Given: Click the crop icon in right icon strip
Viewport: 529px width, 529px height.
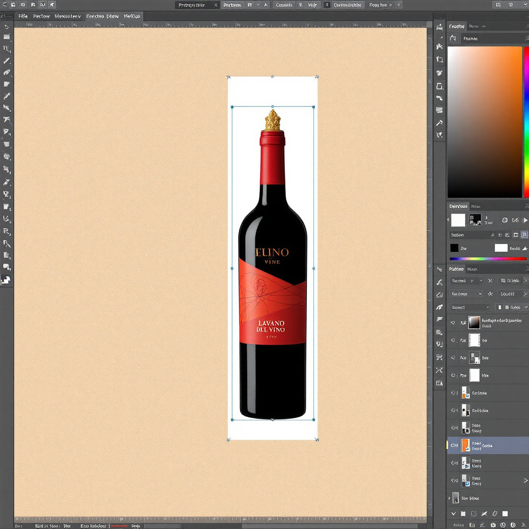Looking at the screenshot, I should pyautogui.click(x=439, y=60).
